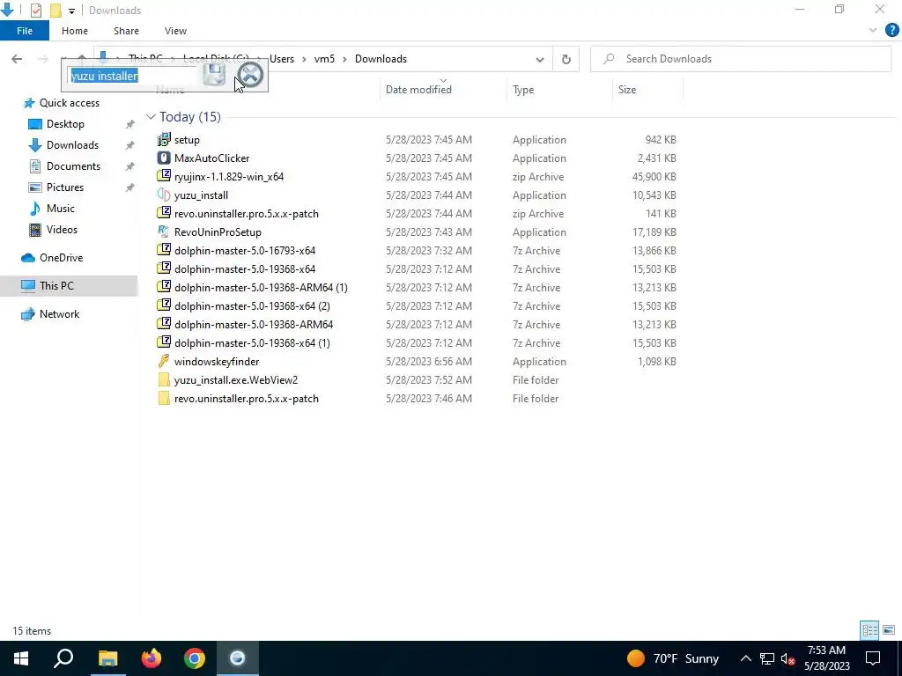Select This PC in navigation pane
The width and height of the screenshot is (902, 676).
(56, 286)
